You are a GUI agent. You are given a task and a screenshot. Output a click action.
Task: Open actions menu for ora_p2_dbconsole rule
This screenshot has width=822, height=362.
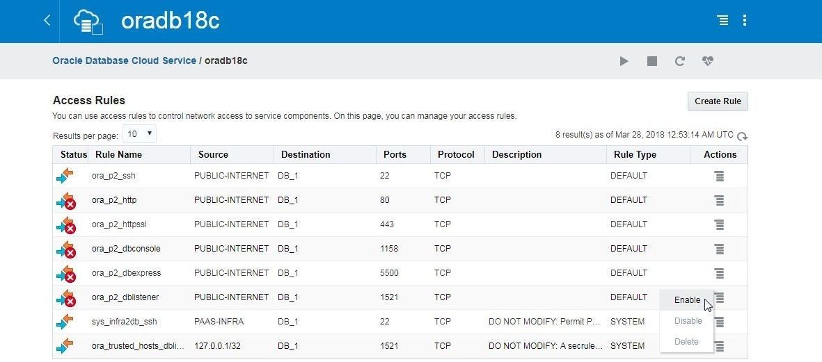[719, 249]
